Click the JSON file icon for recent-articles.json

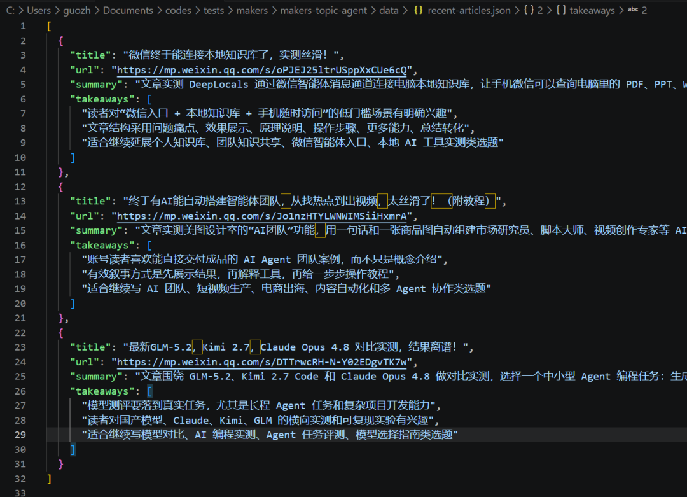(x=418, y=10)
